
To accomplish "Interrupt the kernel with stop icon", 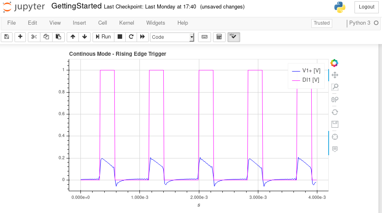I will [x=120, y=37].
